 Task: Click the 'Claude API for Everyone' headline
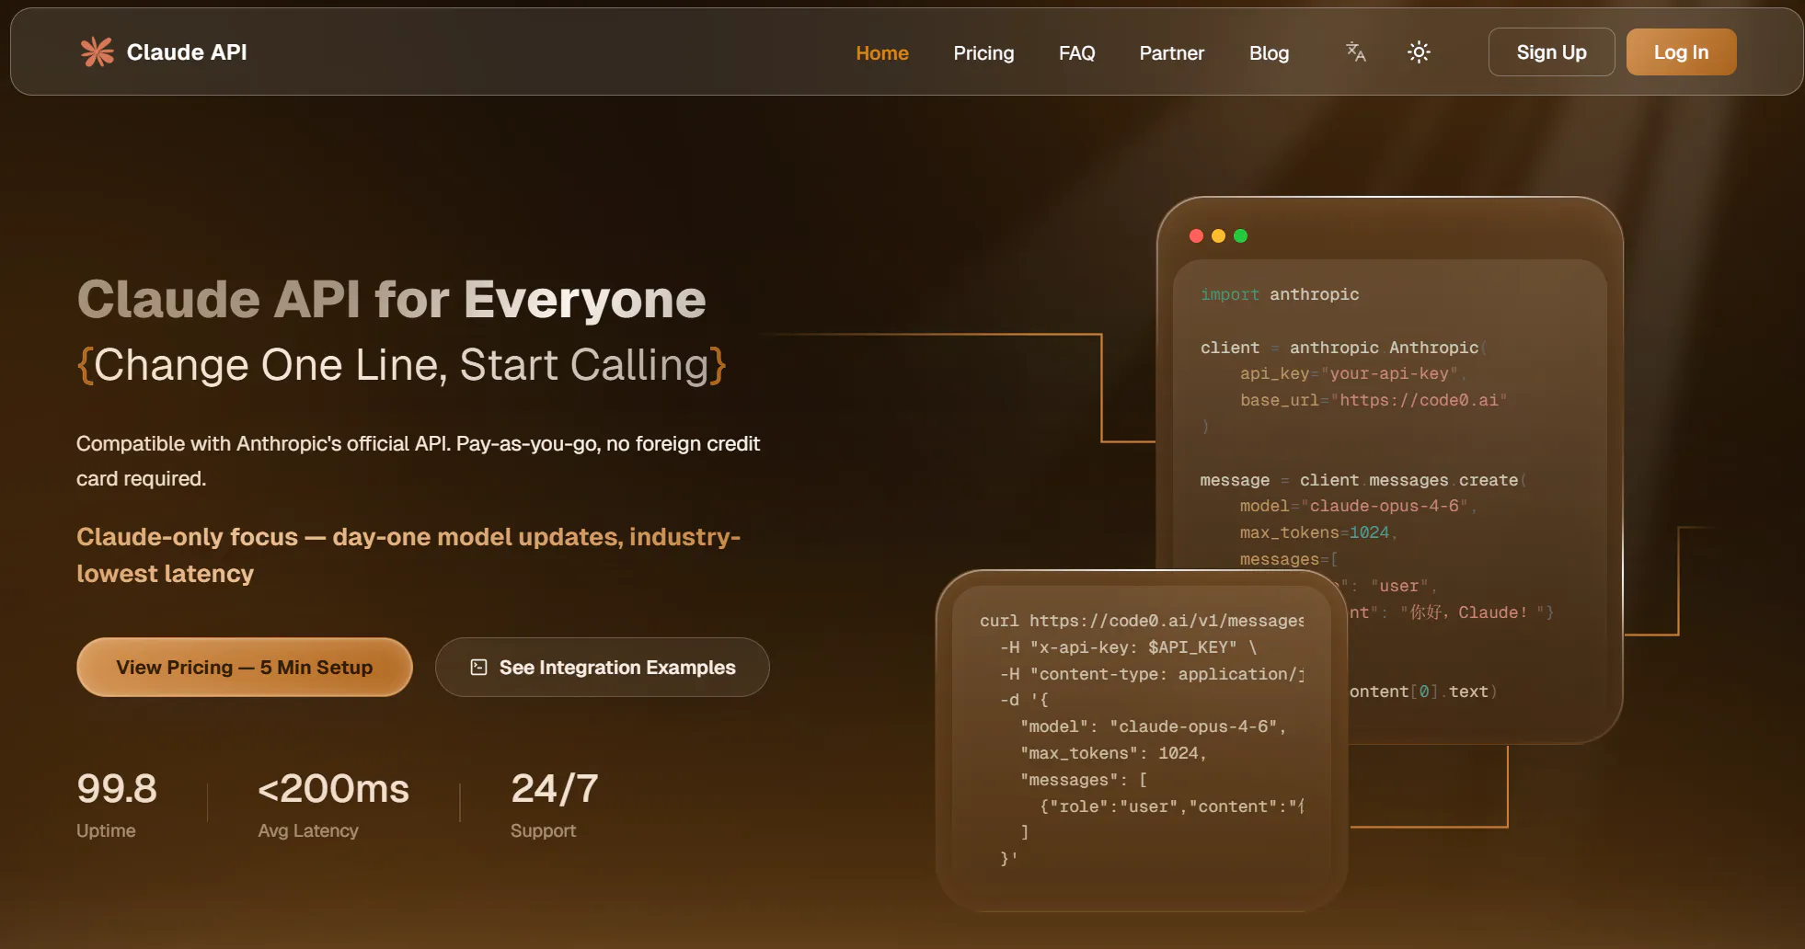[x=392, y=300]
